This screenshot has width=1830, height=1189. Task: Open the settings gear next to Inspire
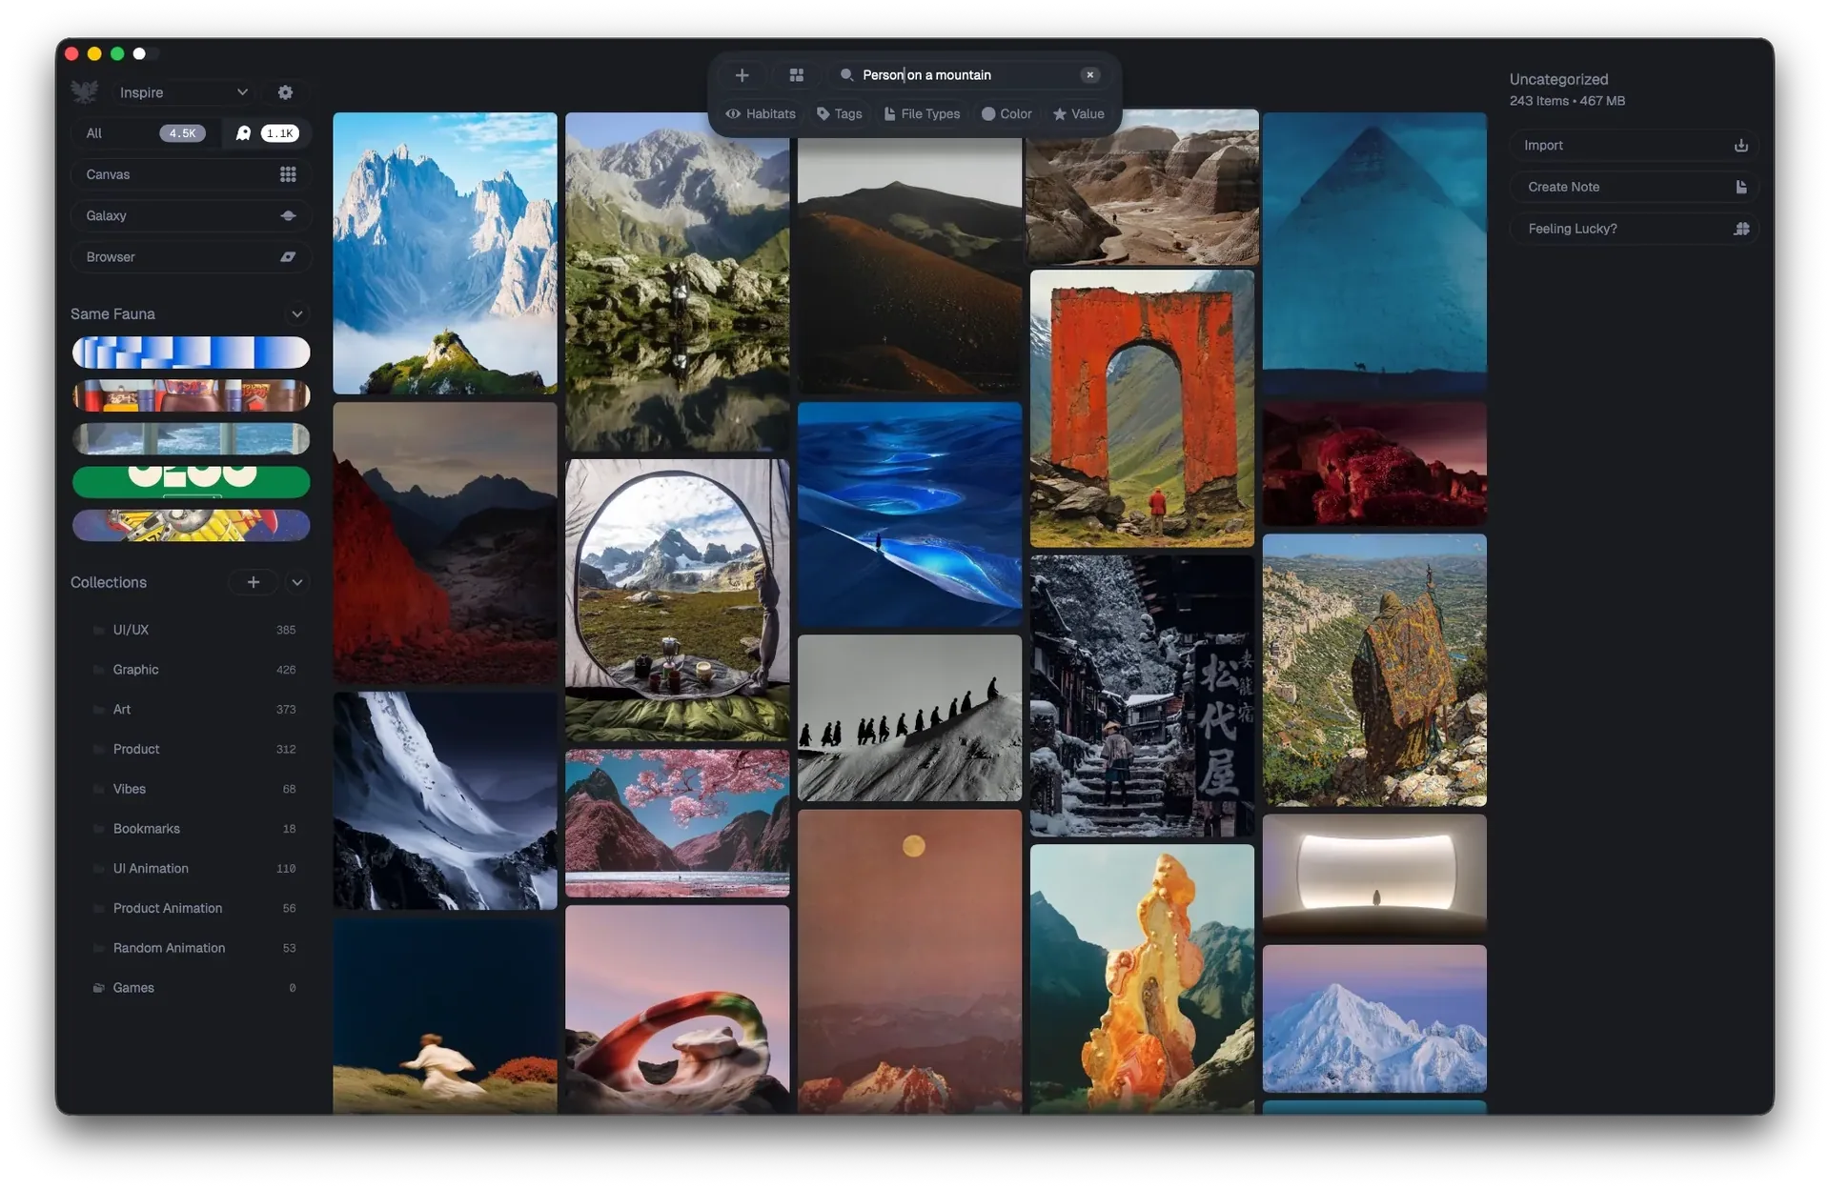point(285,92)
